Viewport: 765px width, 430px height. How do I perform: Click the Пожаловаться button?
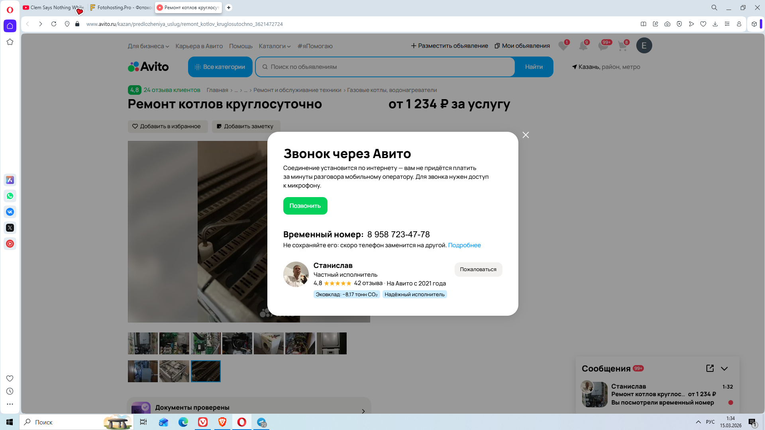click(478, 270)
